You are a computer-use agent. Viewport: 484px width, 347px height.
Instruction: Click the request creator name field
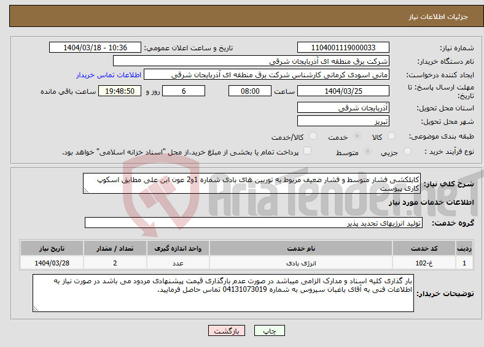[267, 75]
